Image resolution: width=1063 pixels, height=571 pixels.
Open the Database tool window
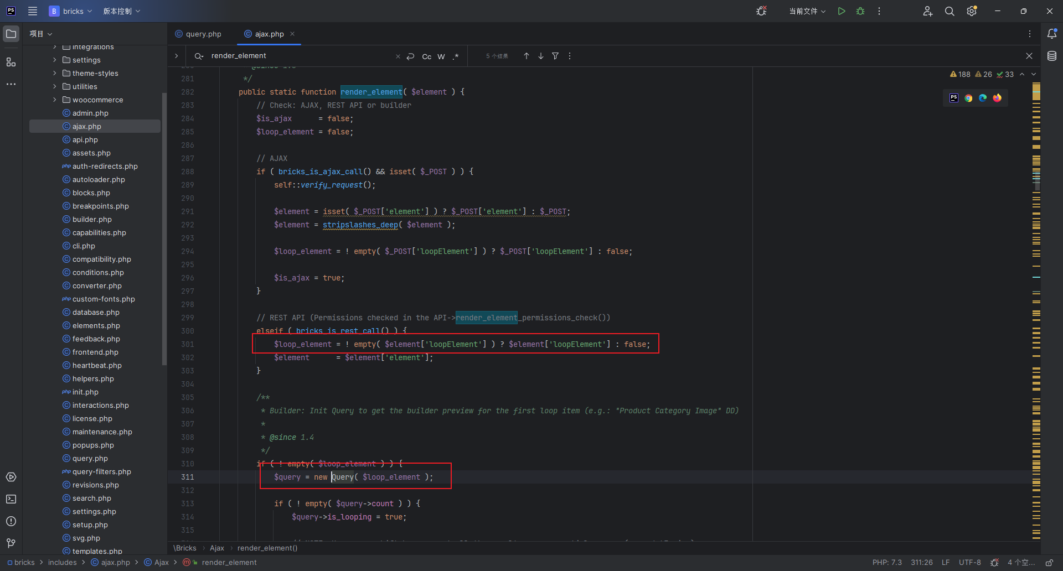[x=1052, y=56]
